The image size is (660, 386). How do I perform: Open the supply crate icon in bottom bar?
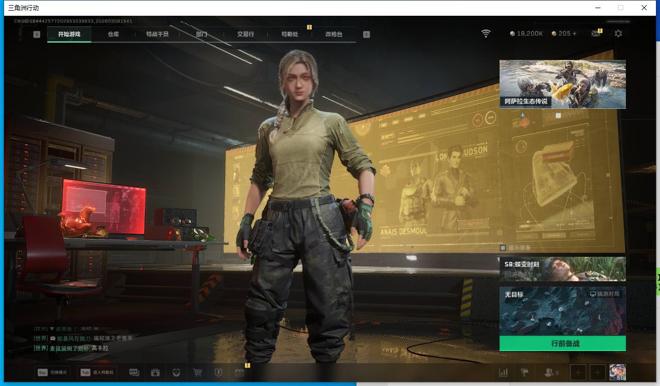pos(155,373)
